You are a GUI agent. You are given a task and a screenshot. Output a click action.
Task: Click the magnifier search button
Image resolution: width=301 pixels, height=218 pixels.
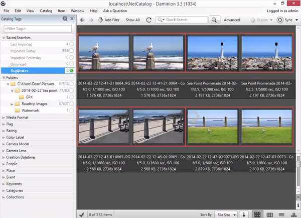(214, 20)
